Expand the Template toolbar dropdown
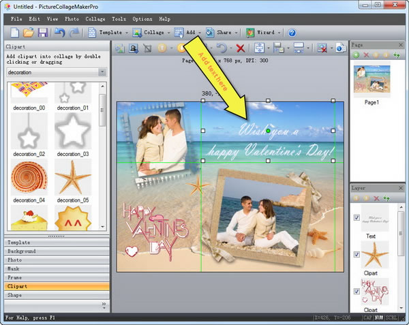The width and height of the screenshot is (409, 325). point(126,32)
